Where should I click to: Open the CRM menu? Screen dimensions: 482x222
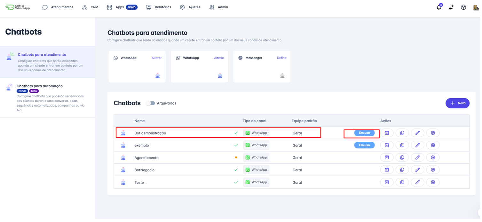pyautogui.click(x=90, y=7)
